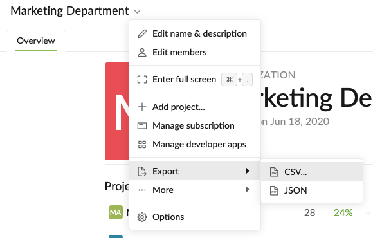The image size is (373, 238).
Task: Expand the More submenu arrow
Action: (x=248, y=190)
